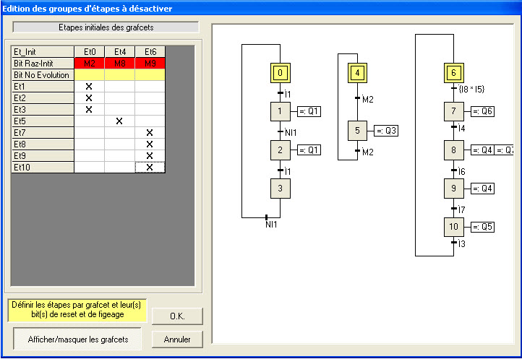Click initial step 4 in the grafcet
The height and width of the screenshot is (359, 522).
tap(358, 73)
